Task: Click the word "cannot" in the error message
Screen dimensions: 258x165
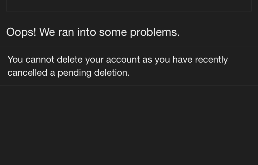Action: click(40, 59)
